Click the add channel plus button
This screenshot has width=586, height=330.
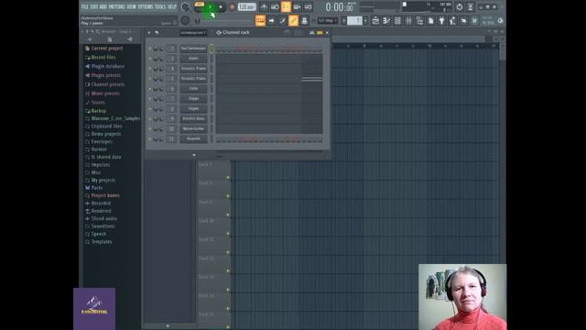coord(193,155)
